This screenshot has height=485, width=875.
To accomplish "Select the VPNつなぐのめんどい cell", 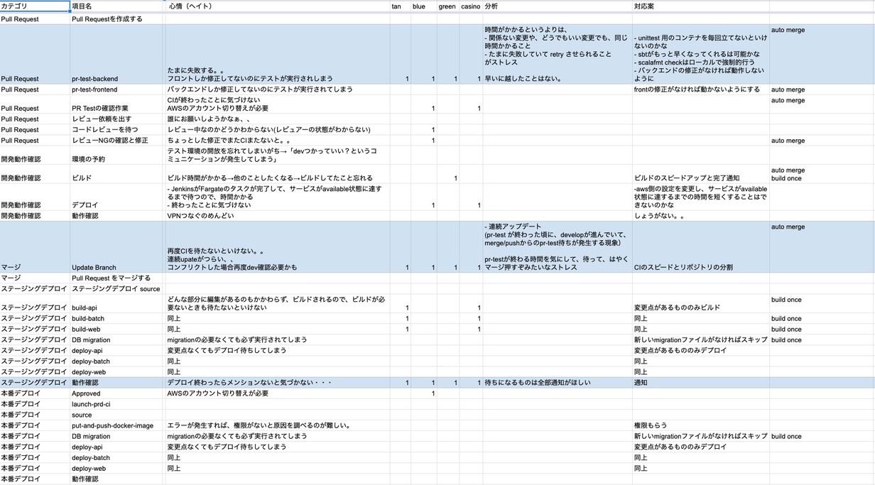I will 278,216.
